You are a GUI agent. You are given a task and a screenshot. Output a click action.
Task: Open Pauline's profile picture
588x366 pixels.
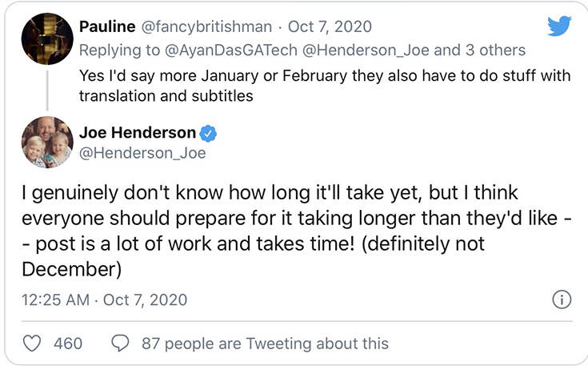pos(47,38)
